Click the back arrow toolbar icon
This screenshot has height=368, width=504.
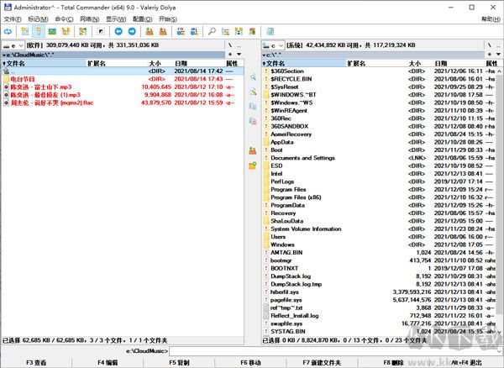(x=118, y=31)
